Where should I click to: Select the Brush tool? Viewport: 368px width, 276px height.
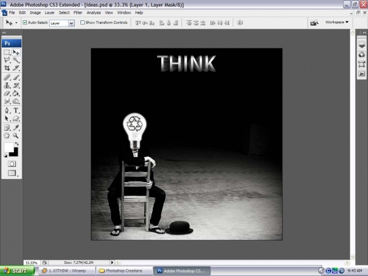coord(16,77)
